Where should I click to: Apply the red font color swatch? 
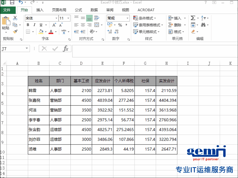[51, 32]
